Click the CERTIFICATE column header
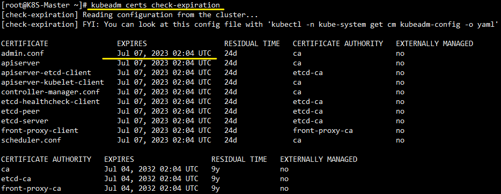The height and width of the screenshot is (194, 501). tap(25, 43)
